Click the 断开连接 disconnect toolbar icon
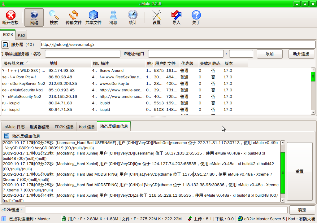This screenshot has height=223, width=317. [11, 17]
